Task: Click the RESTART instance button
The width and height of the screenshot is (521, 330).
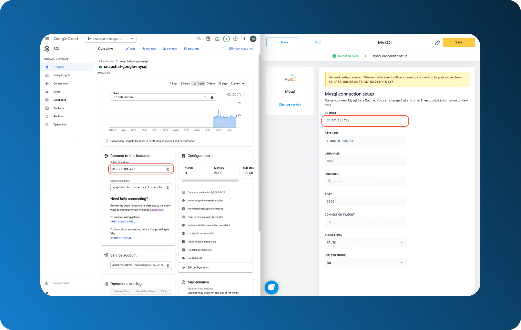Action: tap(192, 49)
